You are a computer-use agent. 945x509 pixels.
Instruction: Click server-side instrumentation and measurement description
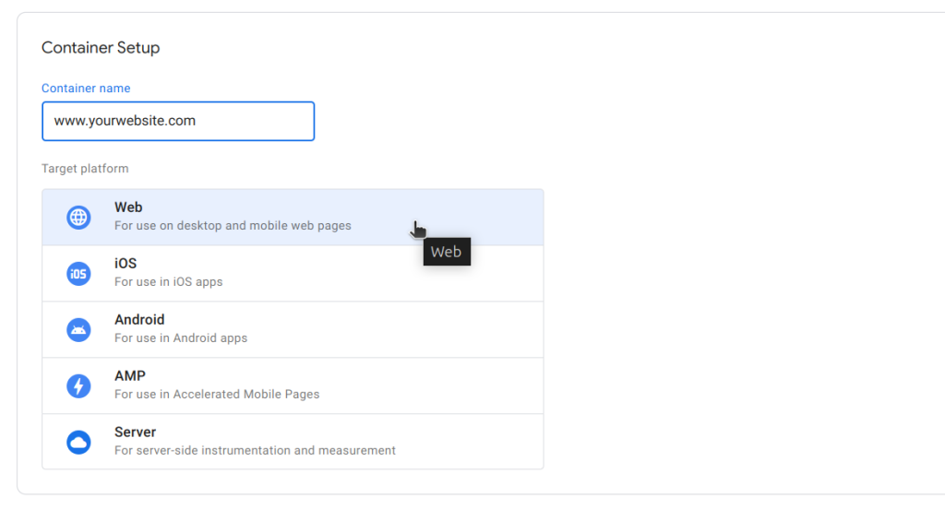[x=255, y=450]
